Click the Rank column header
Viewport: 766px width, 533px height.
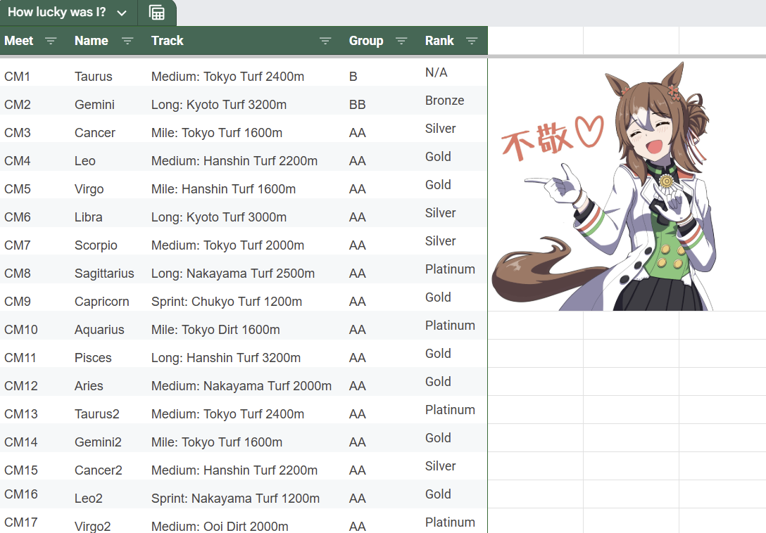(439, 41)
